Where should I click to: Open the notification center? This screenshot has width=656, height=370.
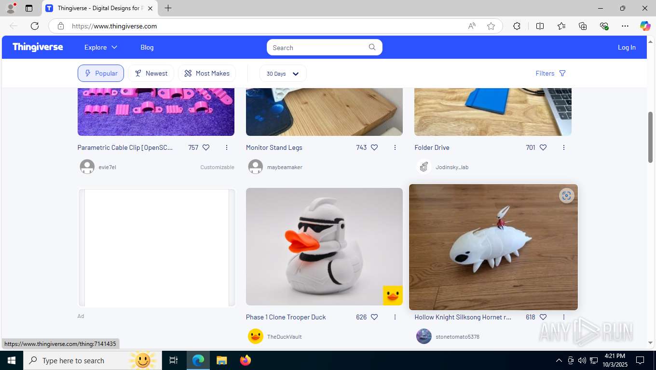[x=640, y=360]
